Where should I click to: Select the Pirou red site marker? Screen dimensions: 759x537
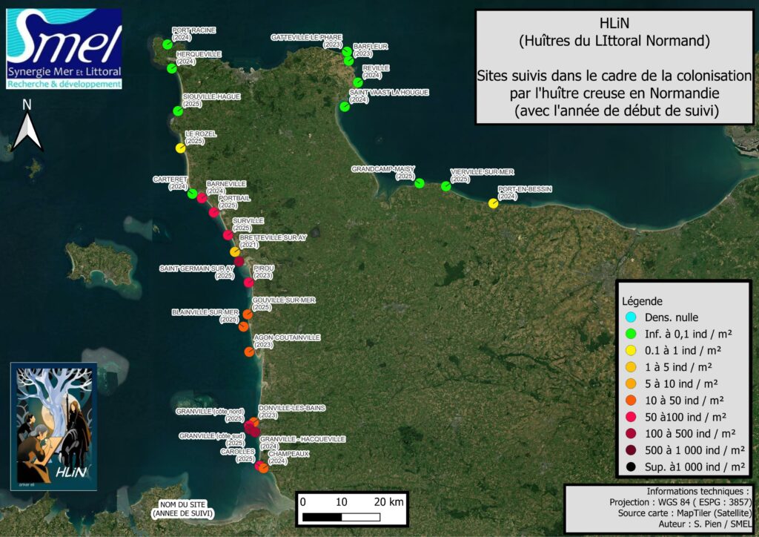tap(249, 282)
